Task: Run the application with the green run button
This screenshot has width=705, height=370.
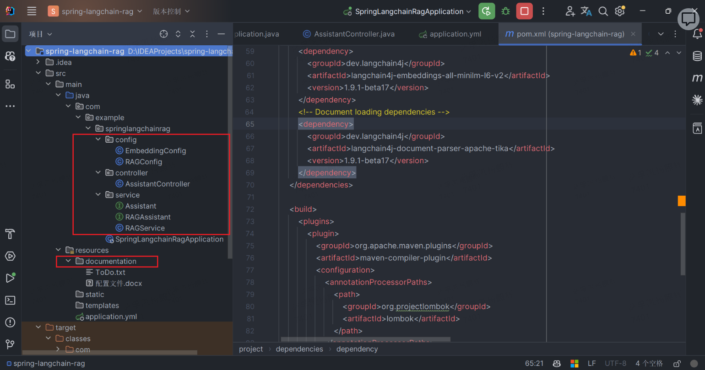Action: pos(487,11)
